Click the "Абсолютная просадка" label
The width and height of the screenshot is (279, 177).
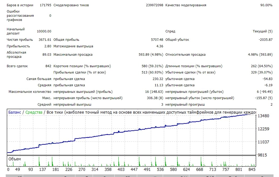(16, 55)
